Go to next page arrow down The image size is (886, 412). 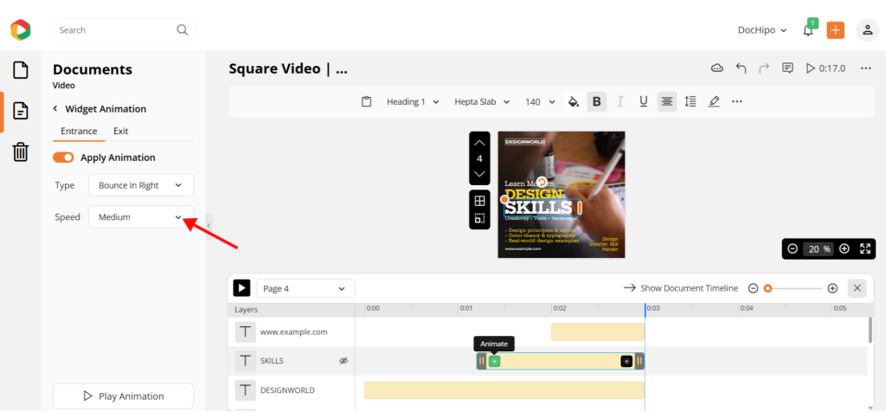479,173
